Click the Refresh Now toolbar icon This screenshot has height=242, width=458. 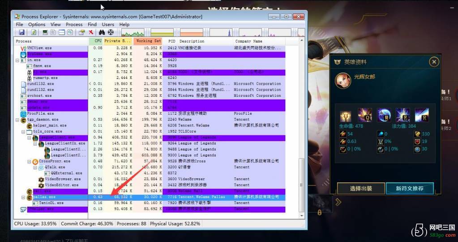[34, 32]
